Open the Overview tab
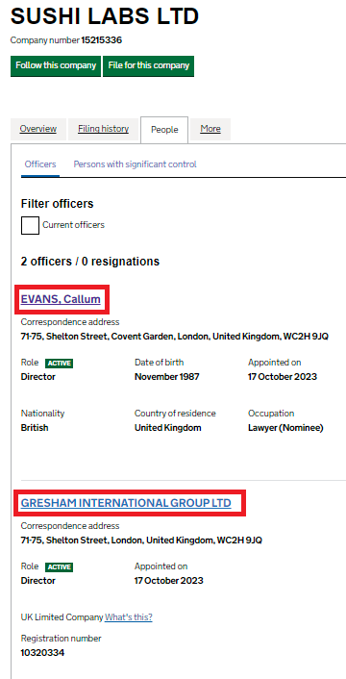This screenshot has height=679, width=346. click(x=38, y=129)
